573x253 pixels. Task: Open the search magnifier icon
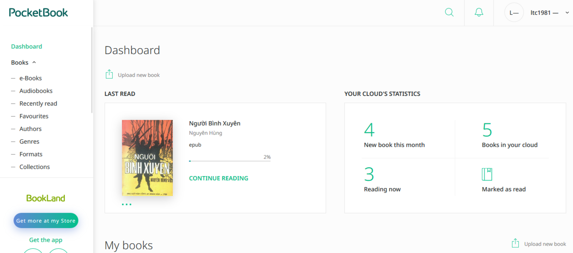click(x=449, y=13)
